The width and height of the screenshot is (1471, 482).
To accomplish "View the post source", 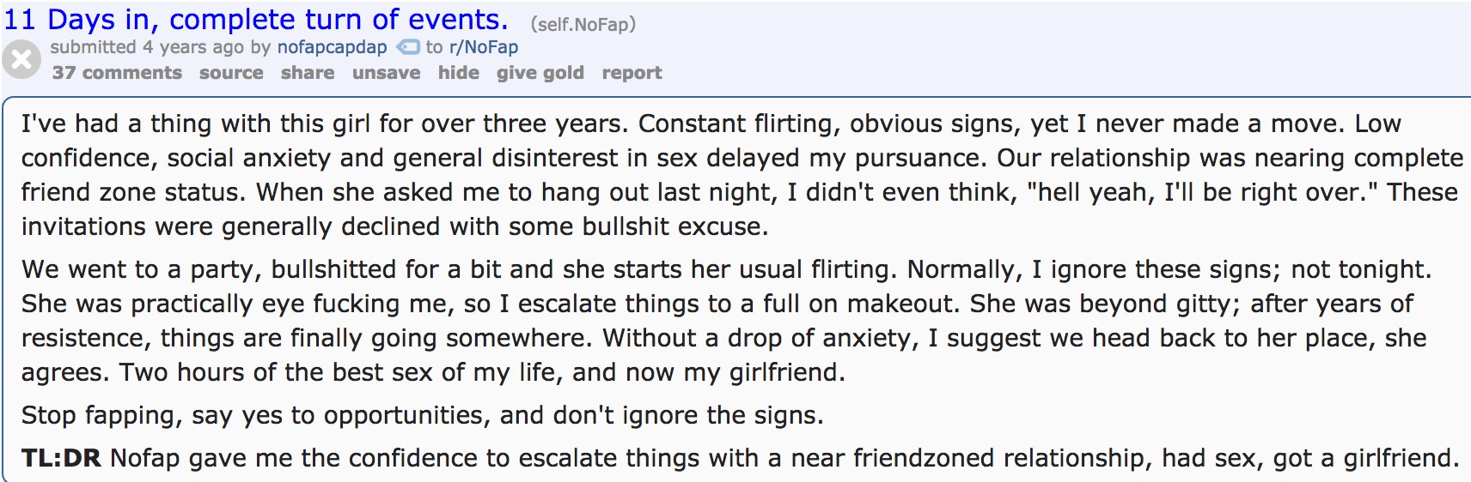I will [x=231, y=73].
